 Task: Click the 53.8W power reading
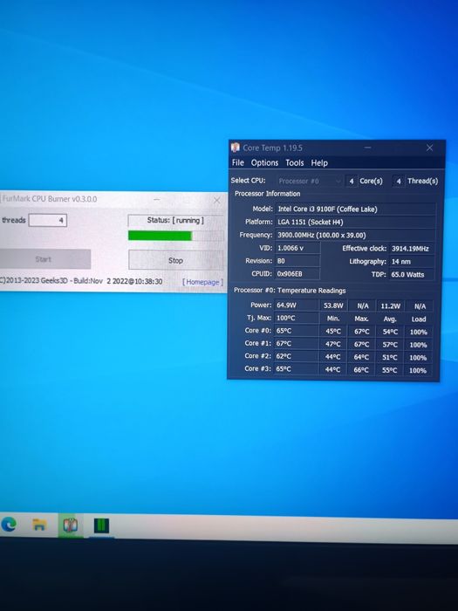point(333,305)
